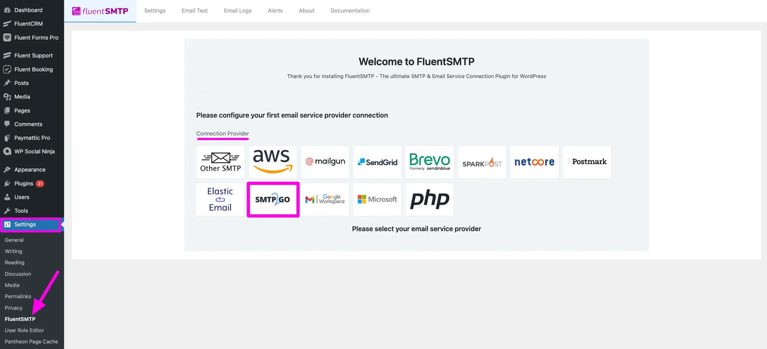Open FluentCRM from the sidebar
The image size is (767, 349).
(32, 24)
